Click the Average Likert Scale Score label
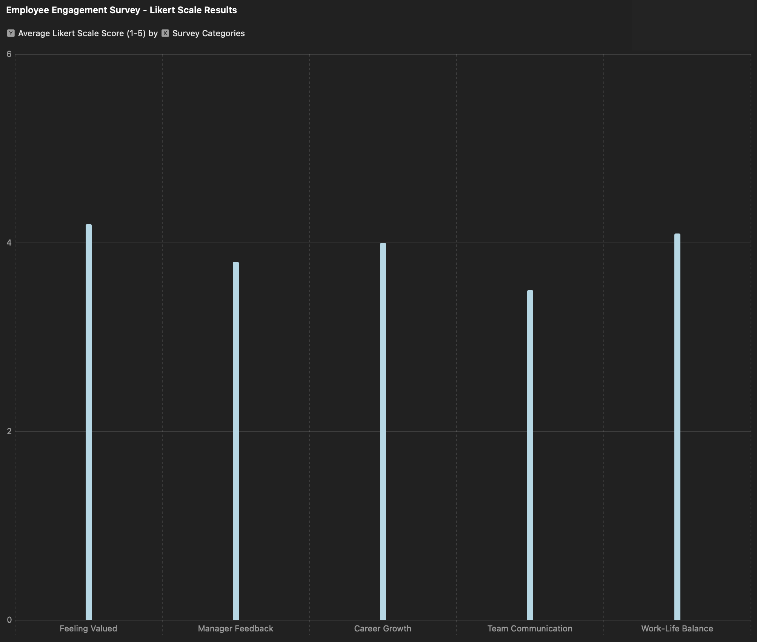The image size is (757, 642). [x=82, y=33]
